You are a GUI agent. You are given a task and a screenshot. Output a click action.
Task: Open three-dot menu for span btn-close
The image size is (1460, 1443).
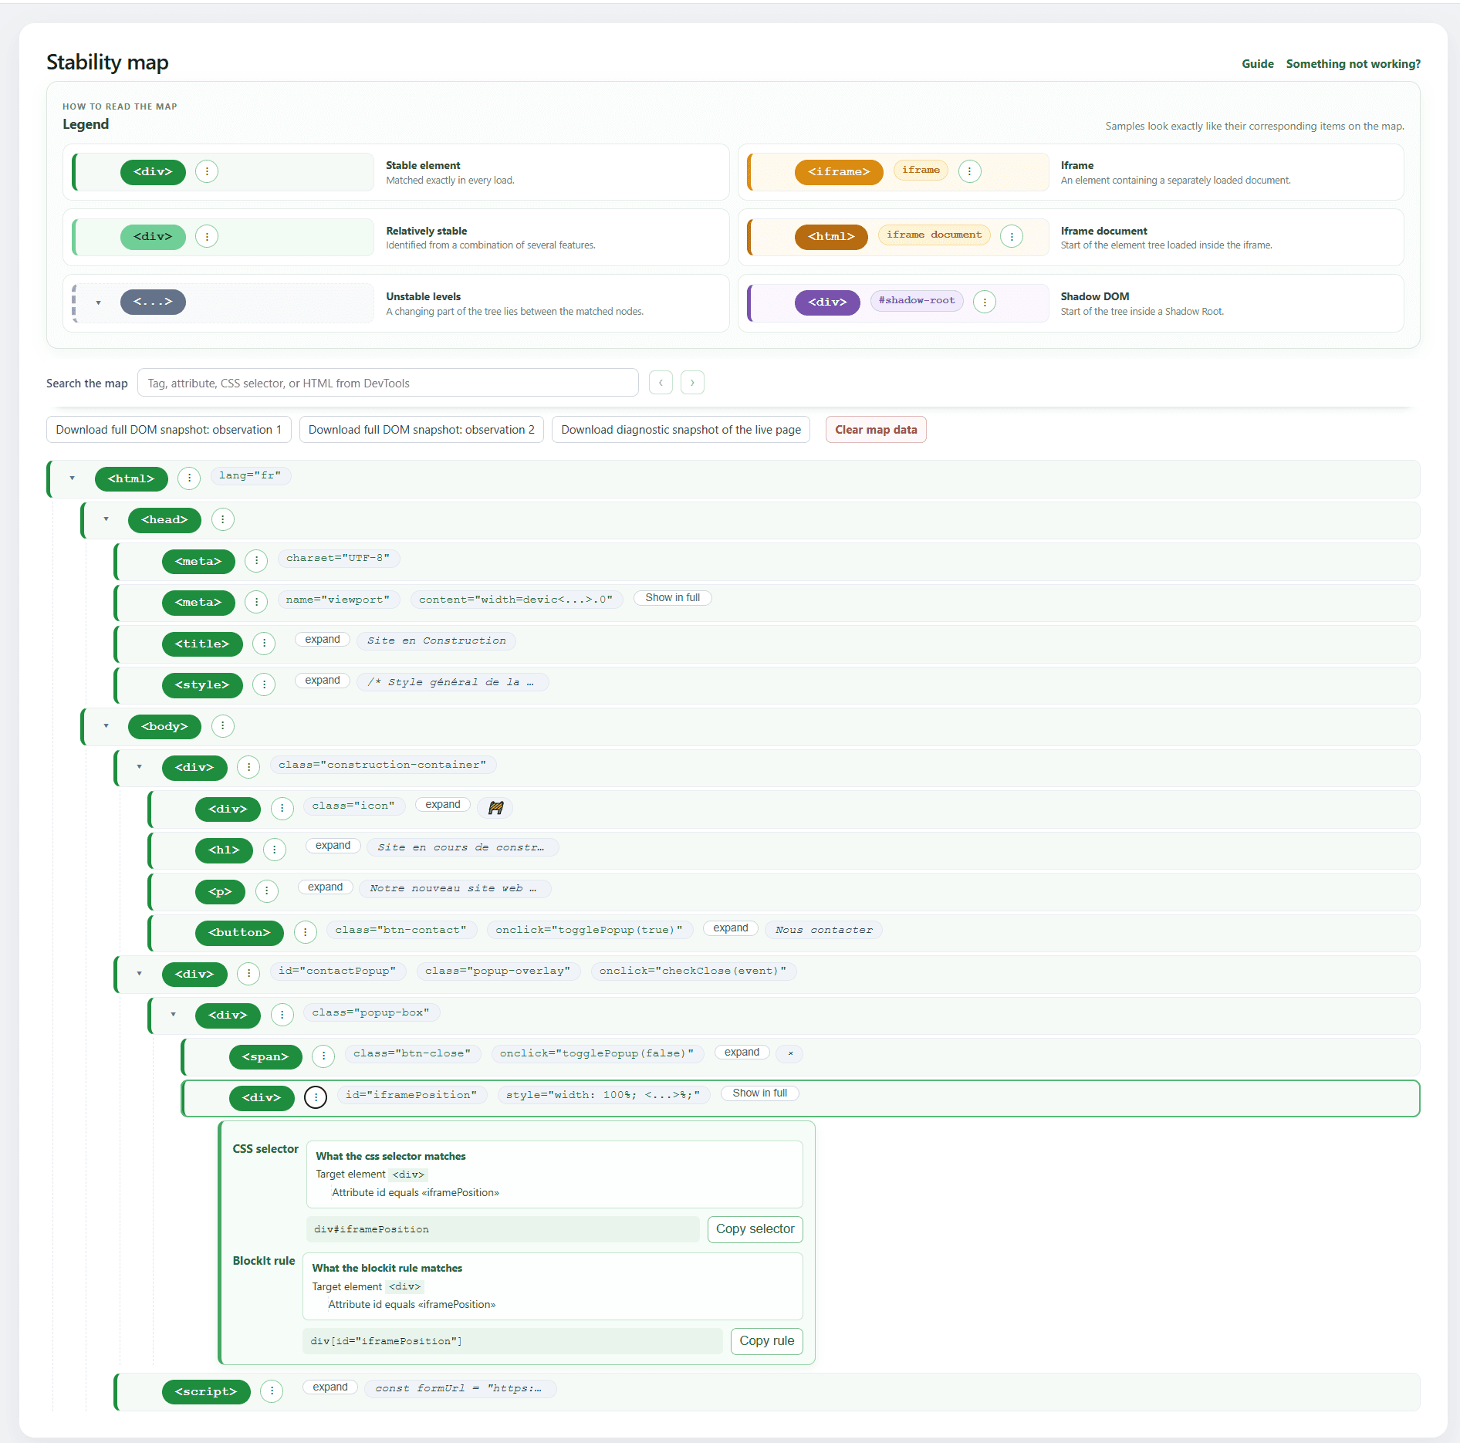(x=323, y=1056)
